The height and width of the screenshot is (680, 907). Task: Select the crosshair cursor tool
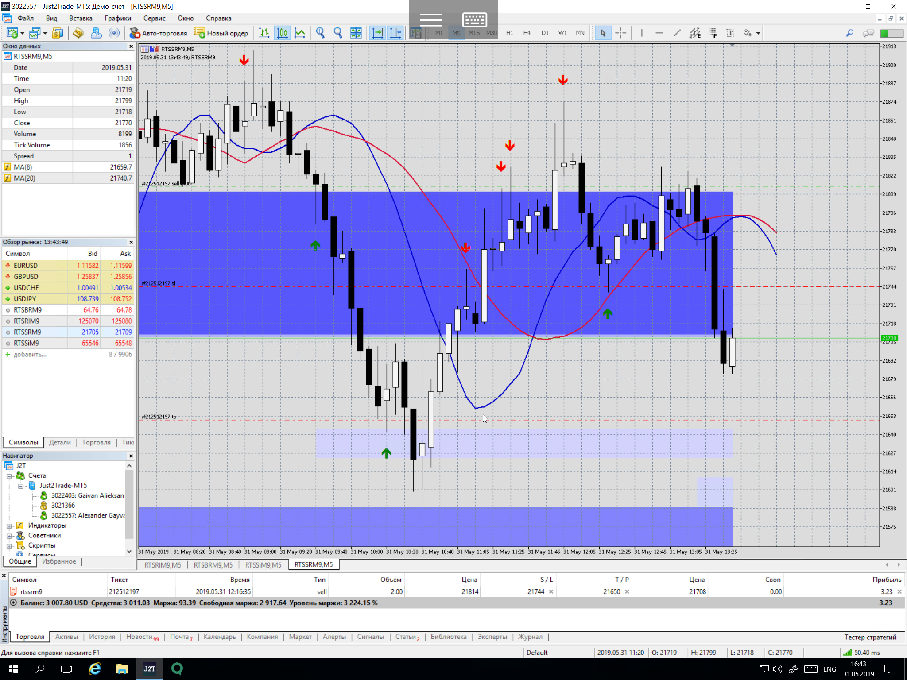(621, 33)
